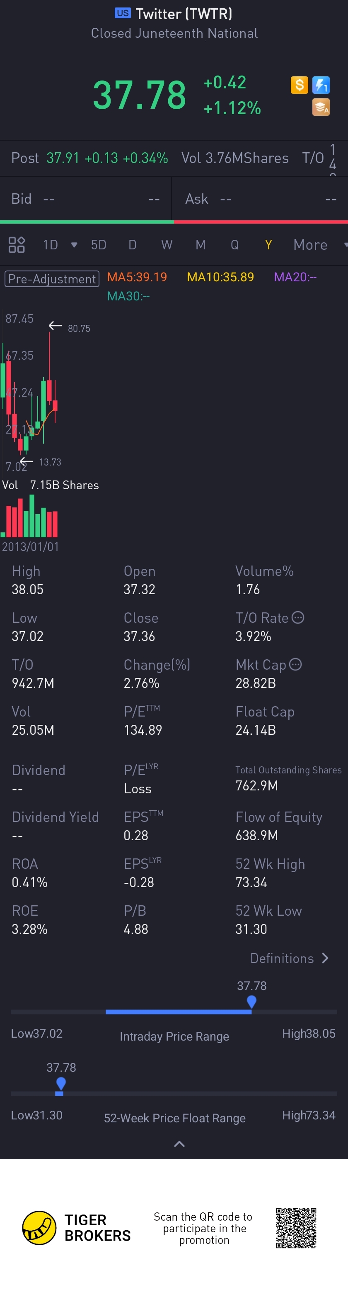Toggle the Pre-Adjustment chart setting
The height and width of the screenshot is (1297, 348).
tap(52, 278)
